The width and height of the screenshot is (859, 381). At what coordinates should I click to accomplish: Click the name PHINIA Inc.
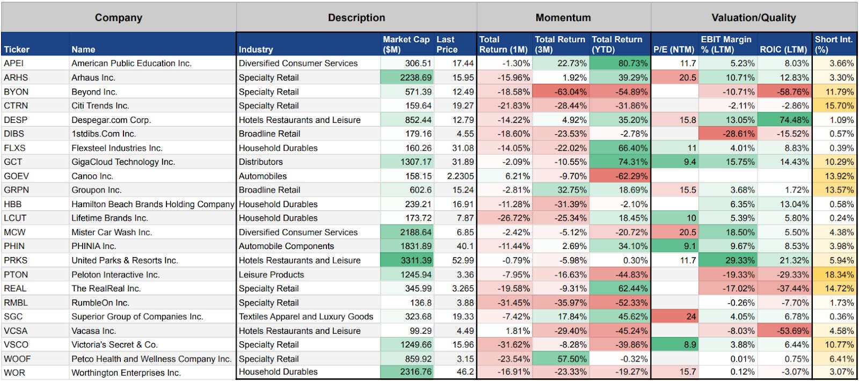tap(93, 246)
